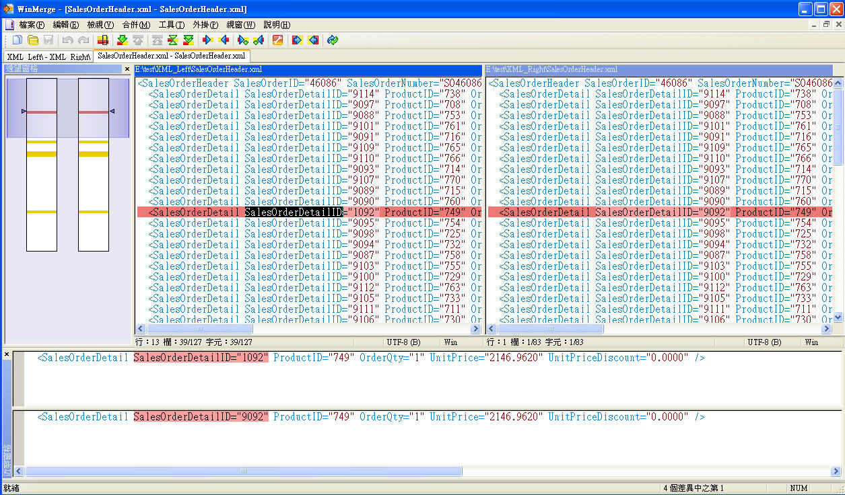
Task: Copy all differences to right icon
Action: 297,40
